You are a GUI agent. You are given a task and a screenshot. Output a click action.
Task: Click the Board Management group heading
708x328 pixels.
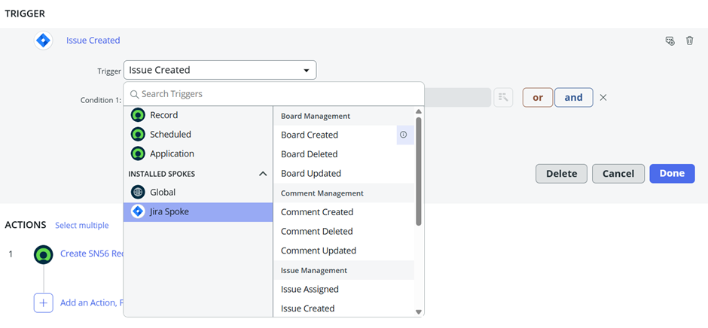[315, 117]
